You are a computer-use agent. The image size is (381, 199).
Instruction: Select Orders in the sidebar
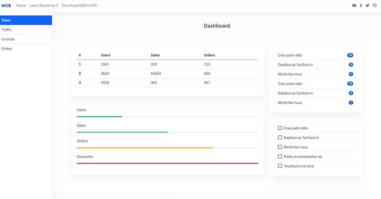coord(26,48)
